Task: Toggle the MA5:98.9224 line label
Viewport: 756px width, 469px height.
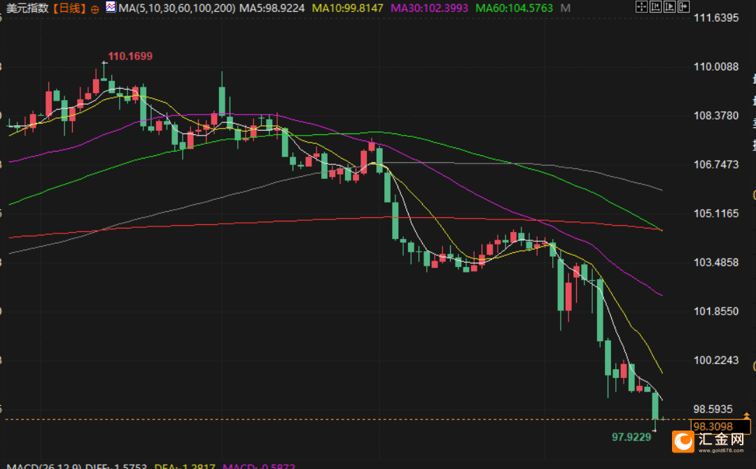Action: pos(272,8)
